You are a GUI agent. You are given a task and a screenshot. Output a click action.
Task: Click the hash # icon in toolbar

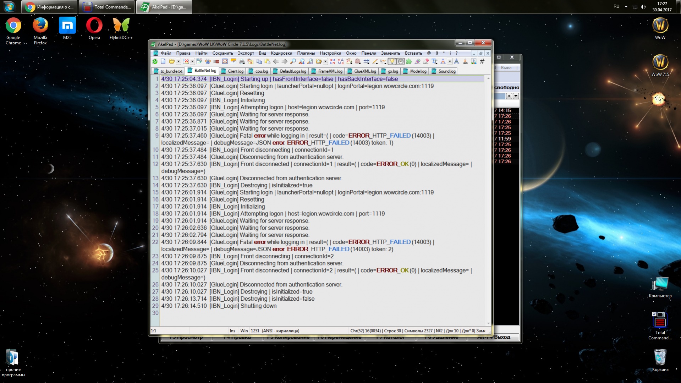(x=482, y=62)
